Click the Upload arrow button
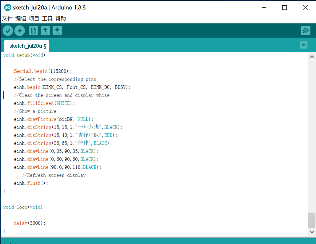The image size is (316, 244). (20, 31)
